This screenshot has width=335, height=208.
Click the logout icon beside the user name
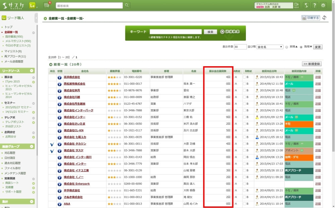point(296,5)
